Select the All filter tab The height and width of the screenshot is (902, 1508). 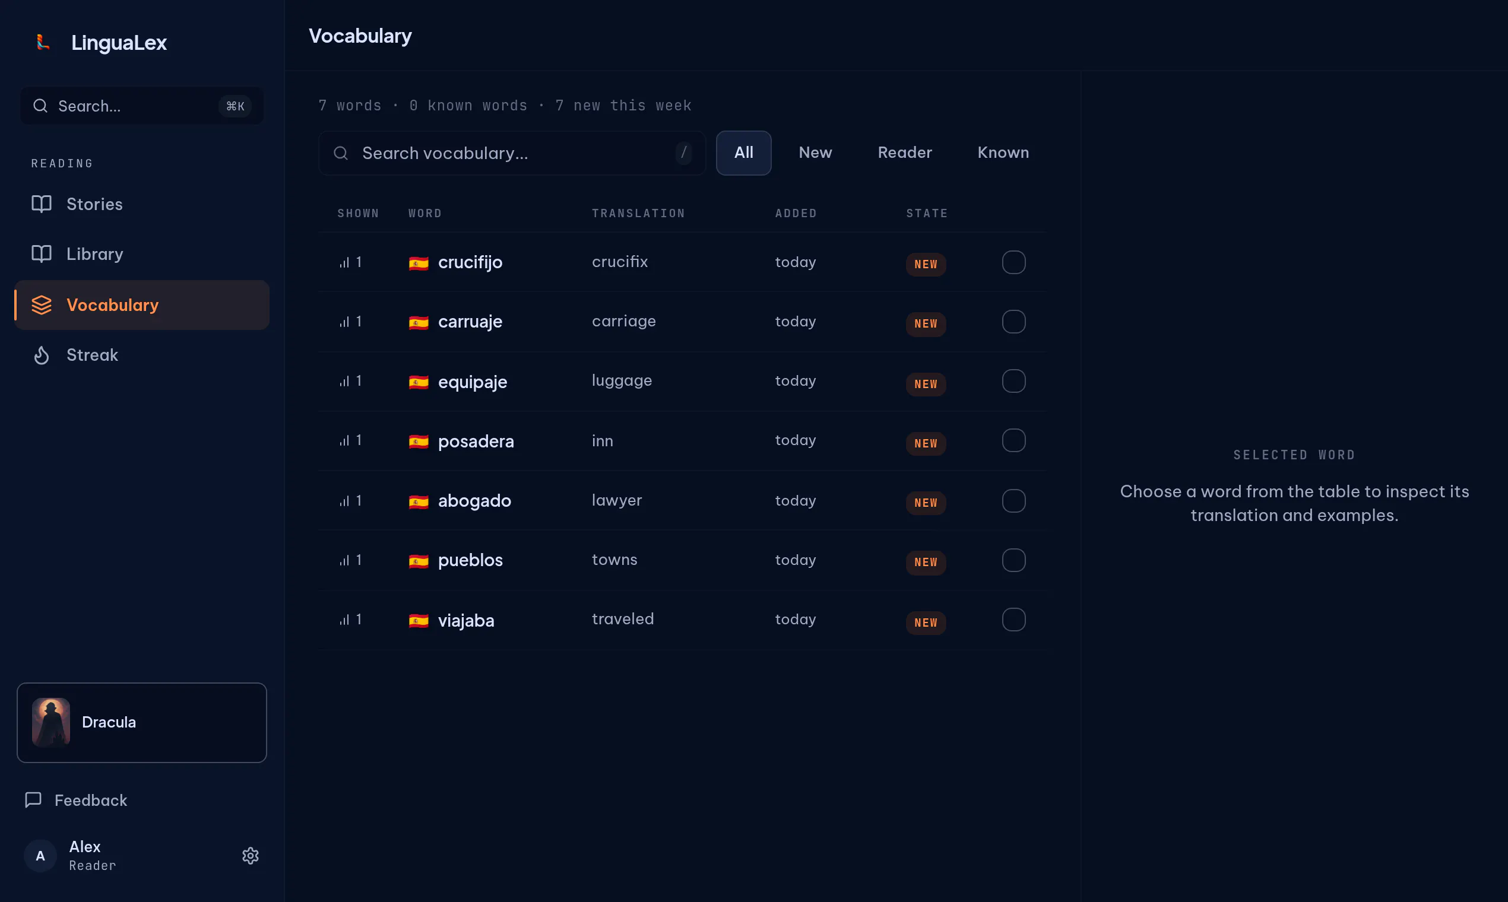coord(743,153)
